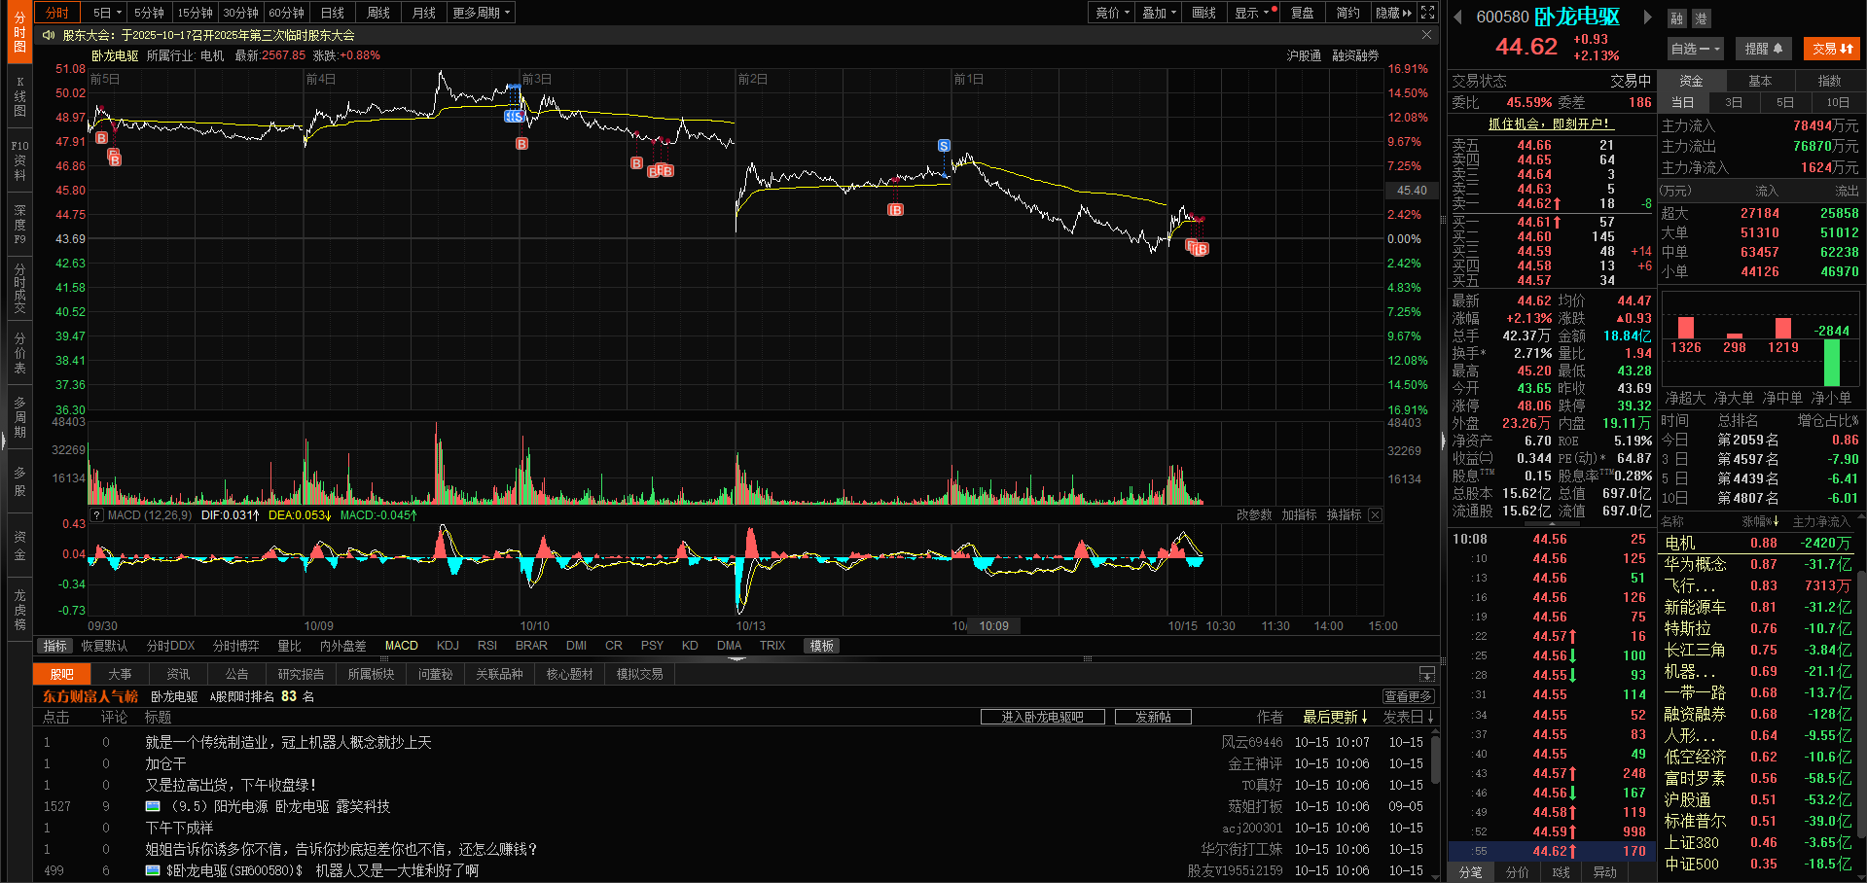Image resolution: width=1867 pixels, height=883 pixels.
Task: Toggle fullscreen chart view icon
Action: pos(1427,13)
